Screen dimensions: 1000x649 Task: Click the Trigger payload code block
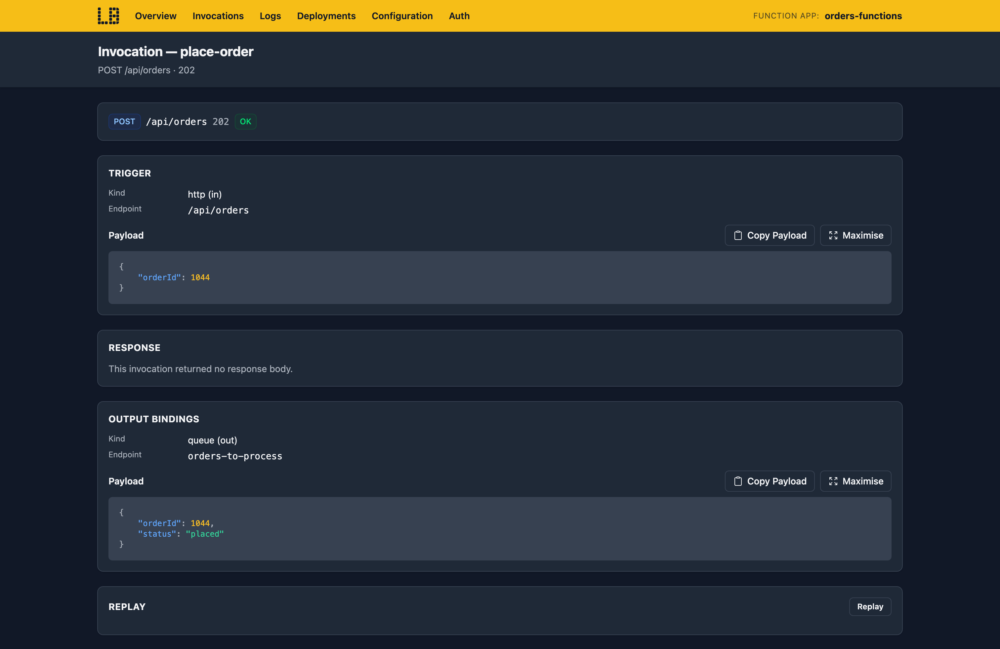500,278
